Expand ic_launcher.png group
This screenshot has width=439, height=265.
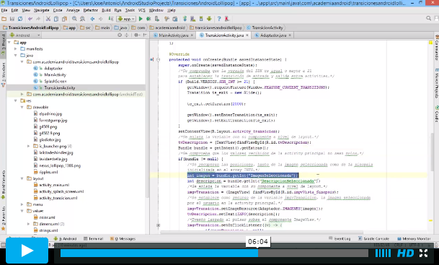(29, 146)
